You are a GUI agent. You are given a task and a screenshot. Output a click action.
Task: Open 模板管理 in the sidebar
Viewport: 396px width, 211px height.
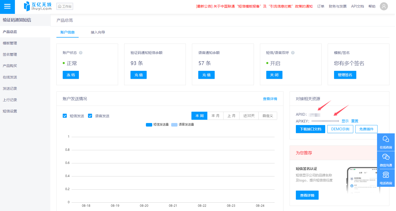coord(10,43)
